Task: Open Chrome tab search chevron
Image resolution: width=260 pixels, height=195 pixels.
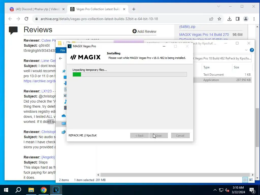Action: pyautogui.click(x=219, y=6)
